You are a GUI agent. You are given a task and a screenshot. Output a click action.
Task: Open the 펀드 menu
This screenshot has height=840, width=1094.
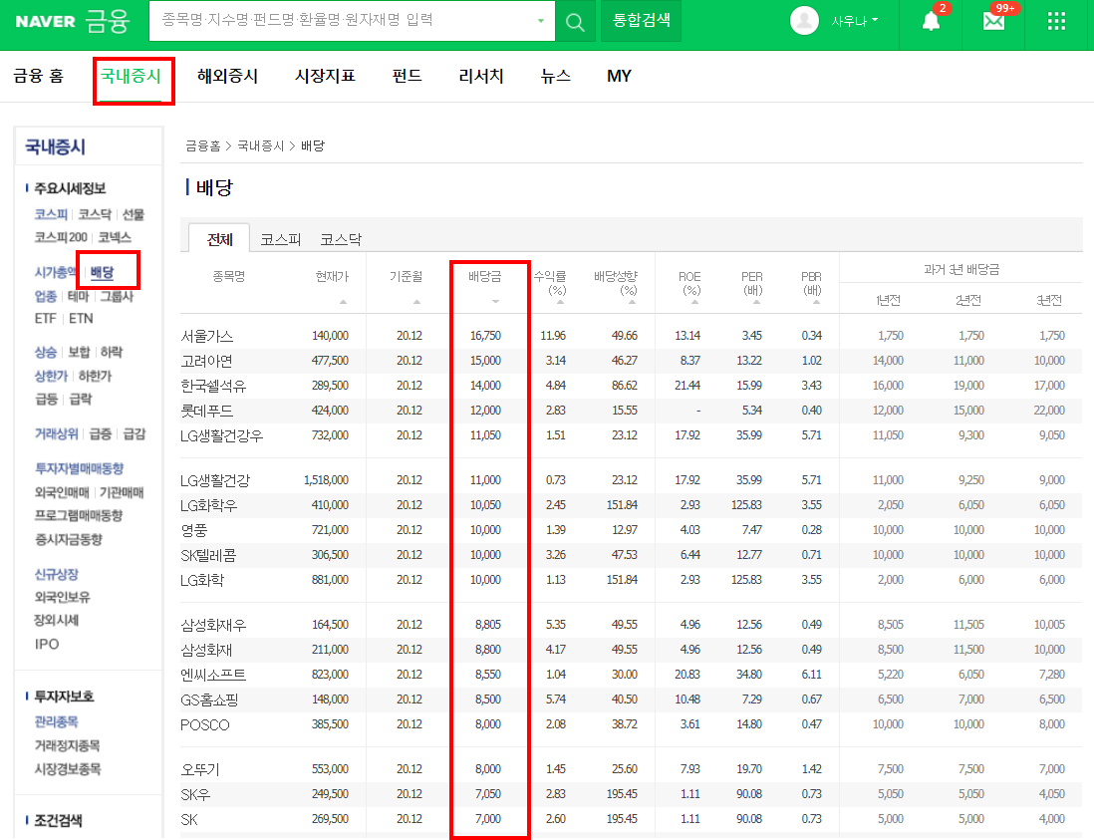pos(407,76)
